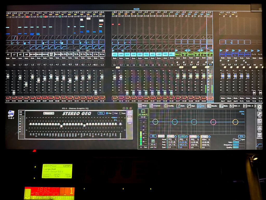Switch to the Mixer tab

tap(143, 106)
